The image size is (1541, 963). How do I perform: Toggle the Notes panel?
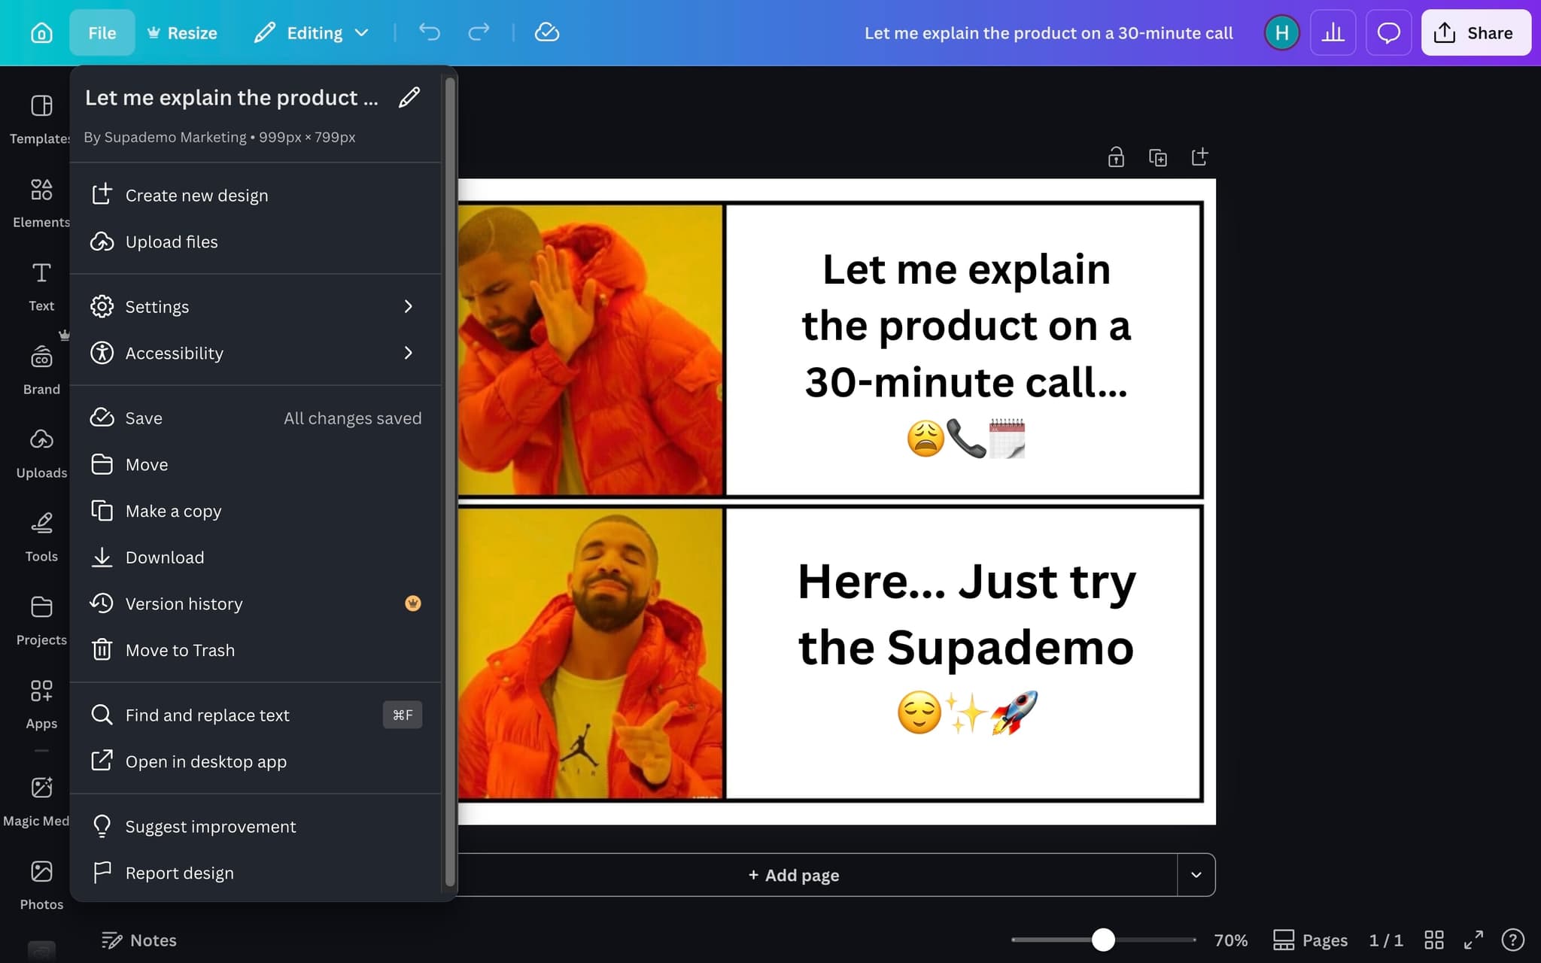click(x=139, y=940)
